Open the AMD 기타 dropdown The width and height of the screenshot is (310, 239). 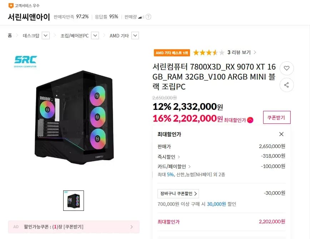[135, 35]
